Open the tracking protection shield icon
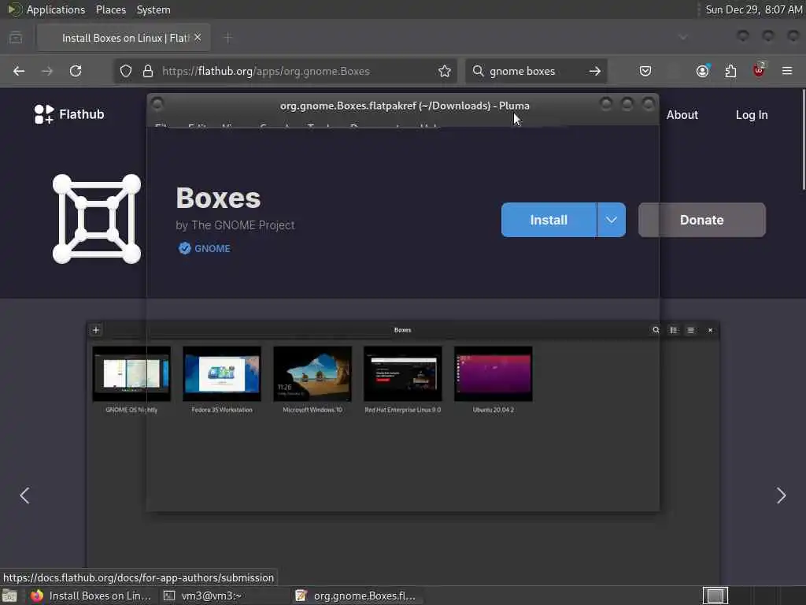 point(126,71)
